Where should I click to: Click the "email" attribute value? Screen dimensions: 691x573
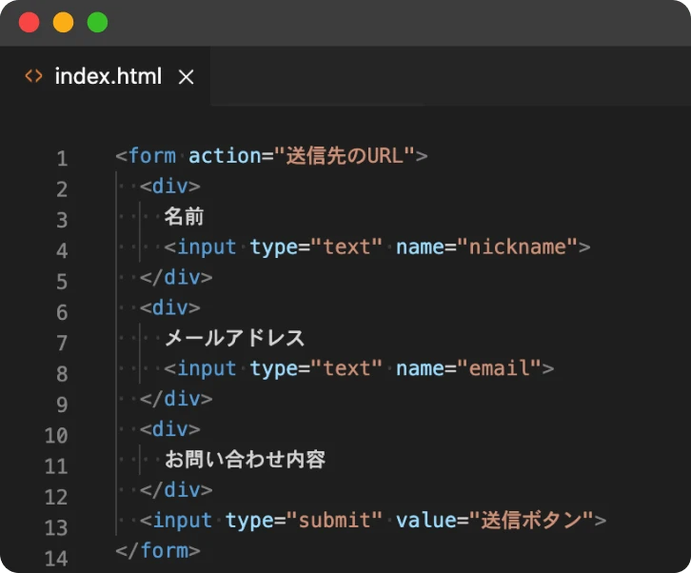(499, 368)
